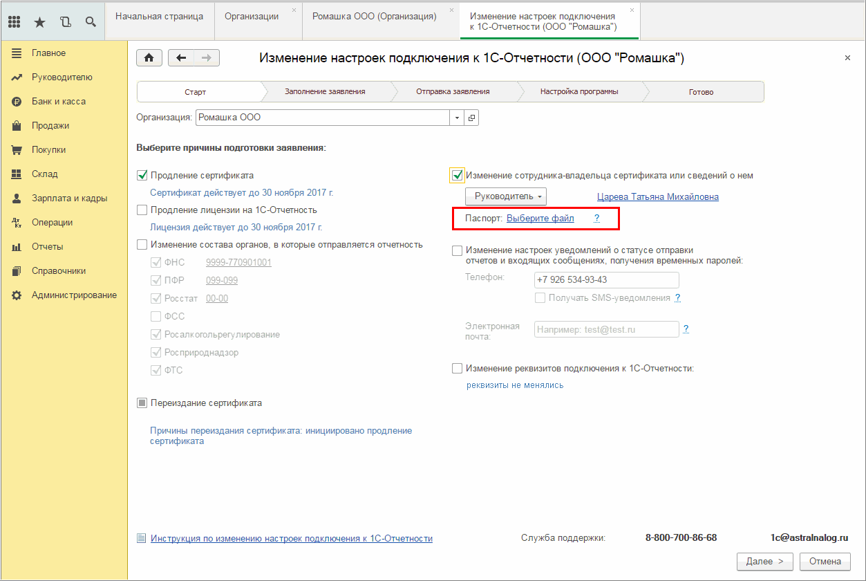Image resolution: width=866 pixels, height=581 pixels.
Task: Click the Отчеты bar chart icon
Action: [17, 247]
